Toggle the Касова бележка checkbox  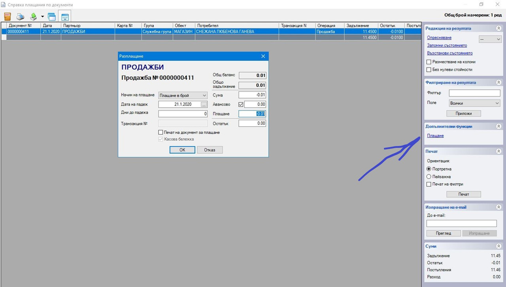[160, 139]
